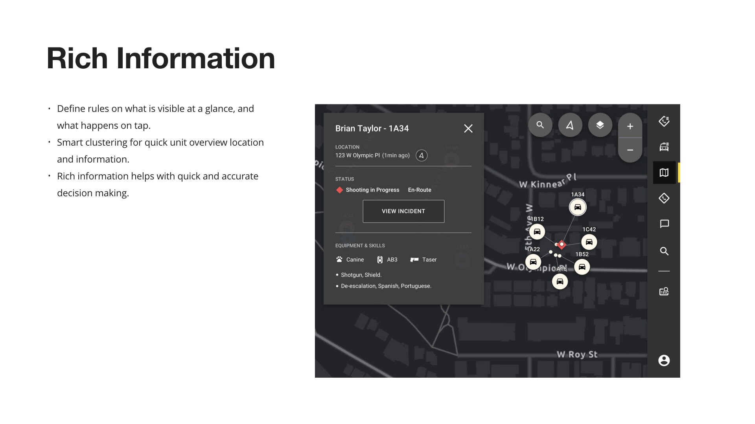Screen dimensions: 755x424
Task: Select unit 1A16 car marker
Action: 560,281
